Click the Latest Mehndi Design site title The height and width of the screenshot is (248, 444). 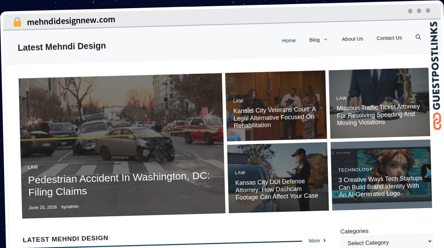pyautogui.click(x=62, y=47)
